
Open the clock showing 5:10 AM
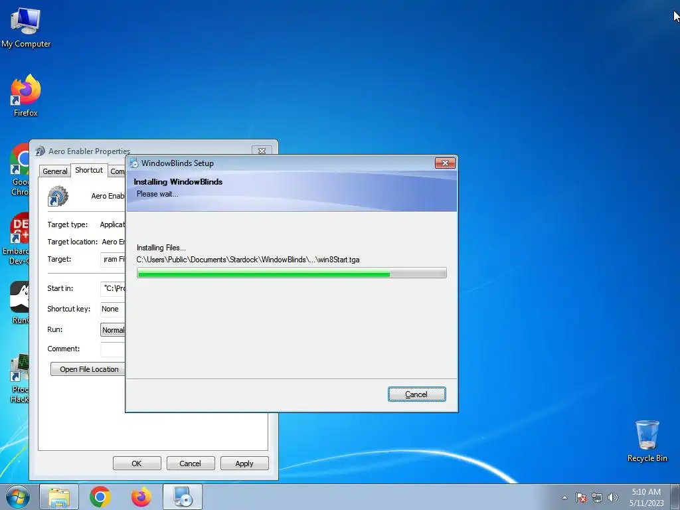click(646, 497)
